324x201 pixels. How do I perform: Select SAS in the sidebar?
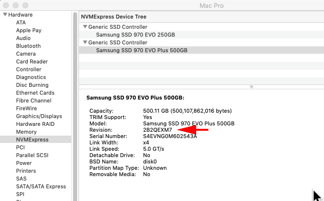pyautogui.click(x=21, y=179)
